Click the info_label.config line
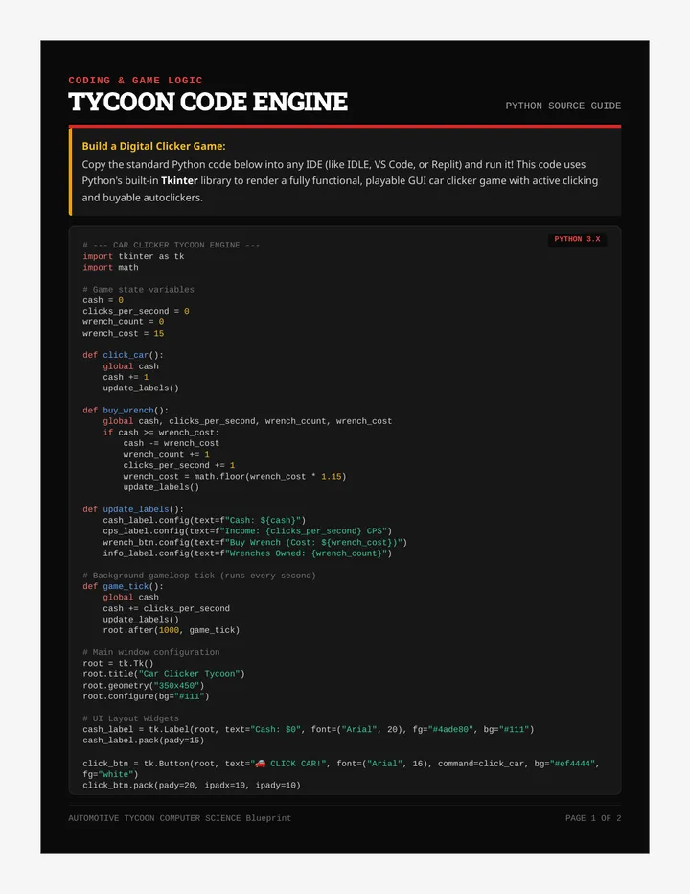 247,553
